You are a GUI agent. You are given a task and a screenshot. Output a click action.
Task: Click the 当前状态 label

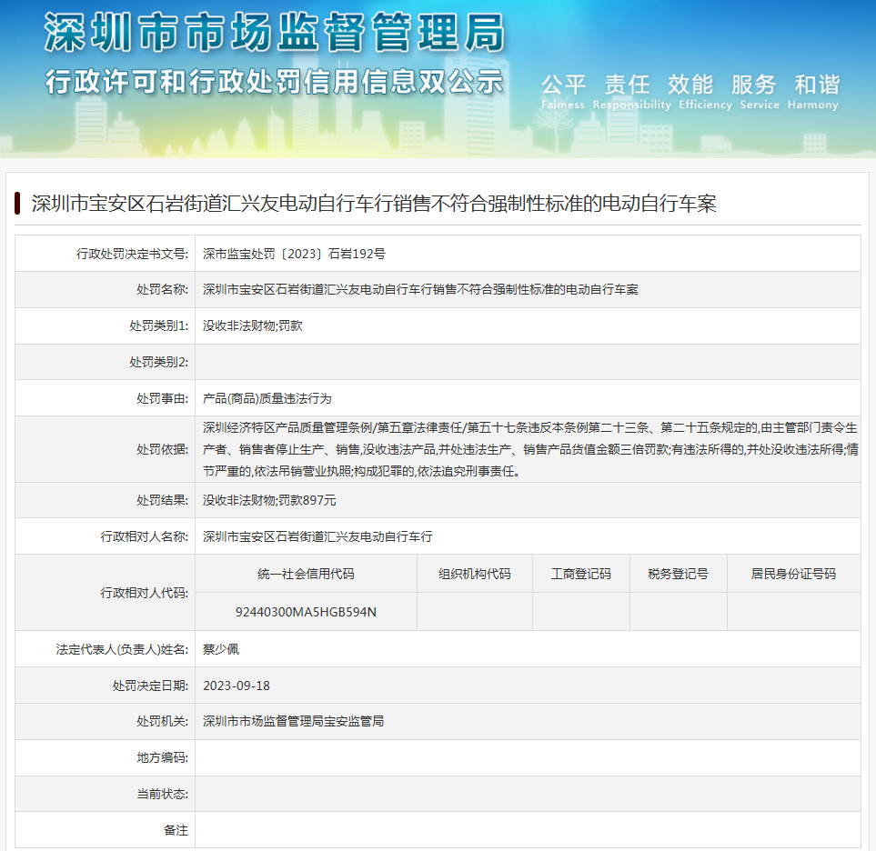coord(163,794)
